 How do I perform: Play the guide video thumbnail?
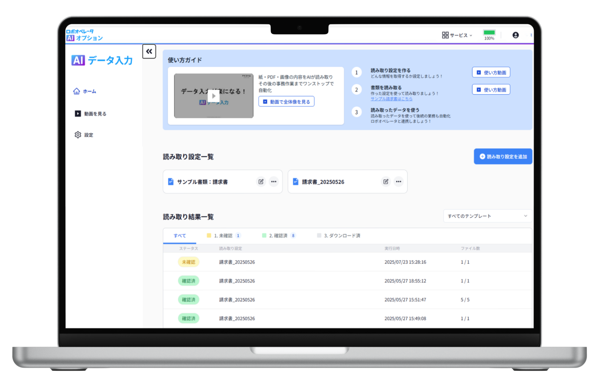213,96
